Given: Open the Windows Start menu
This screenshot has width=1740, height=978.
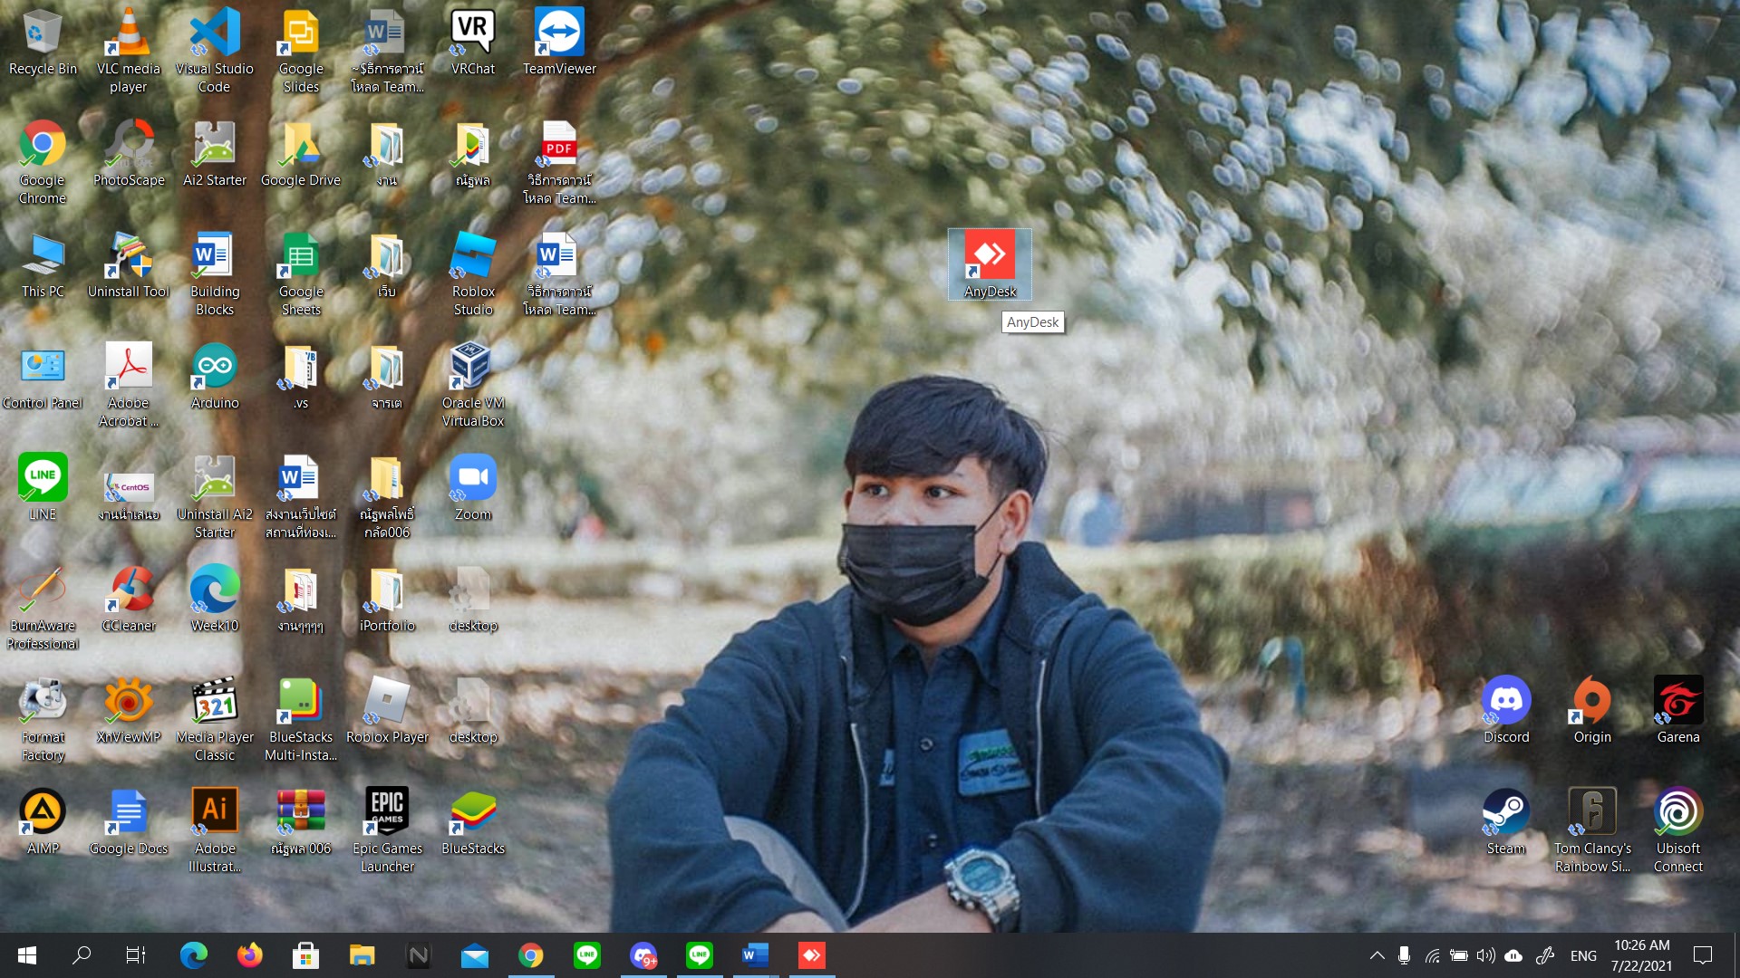Looking at the screenshot, I should (x=27, y=955).
